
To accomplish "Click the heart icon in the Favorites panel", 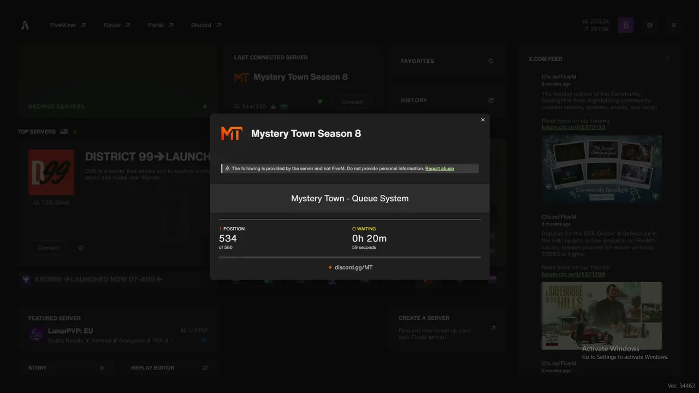I will pyautogui.click(x=491, y=61).
